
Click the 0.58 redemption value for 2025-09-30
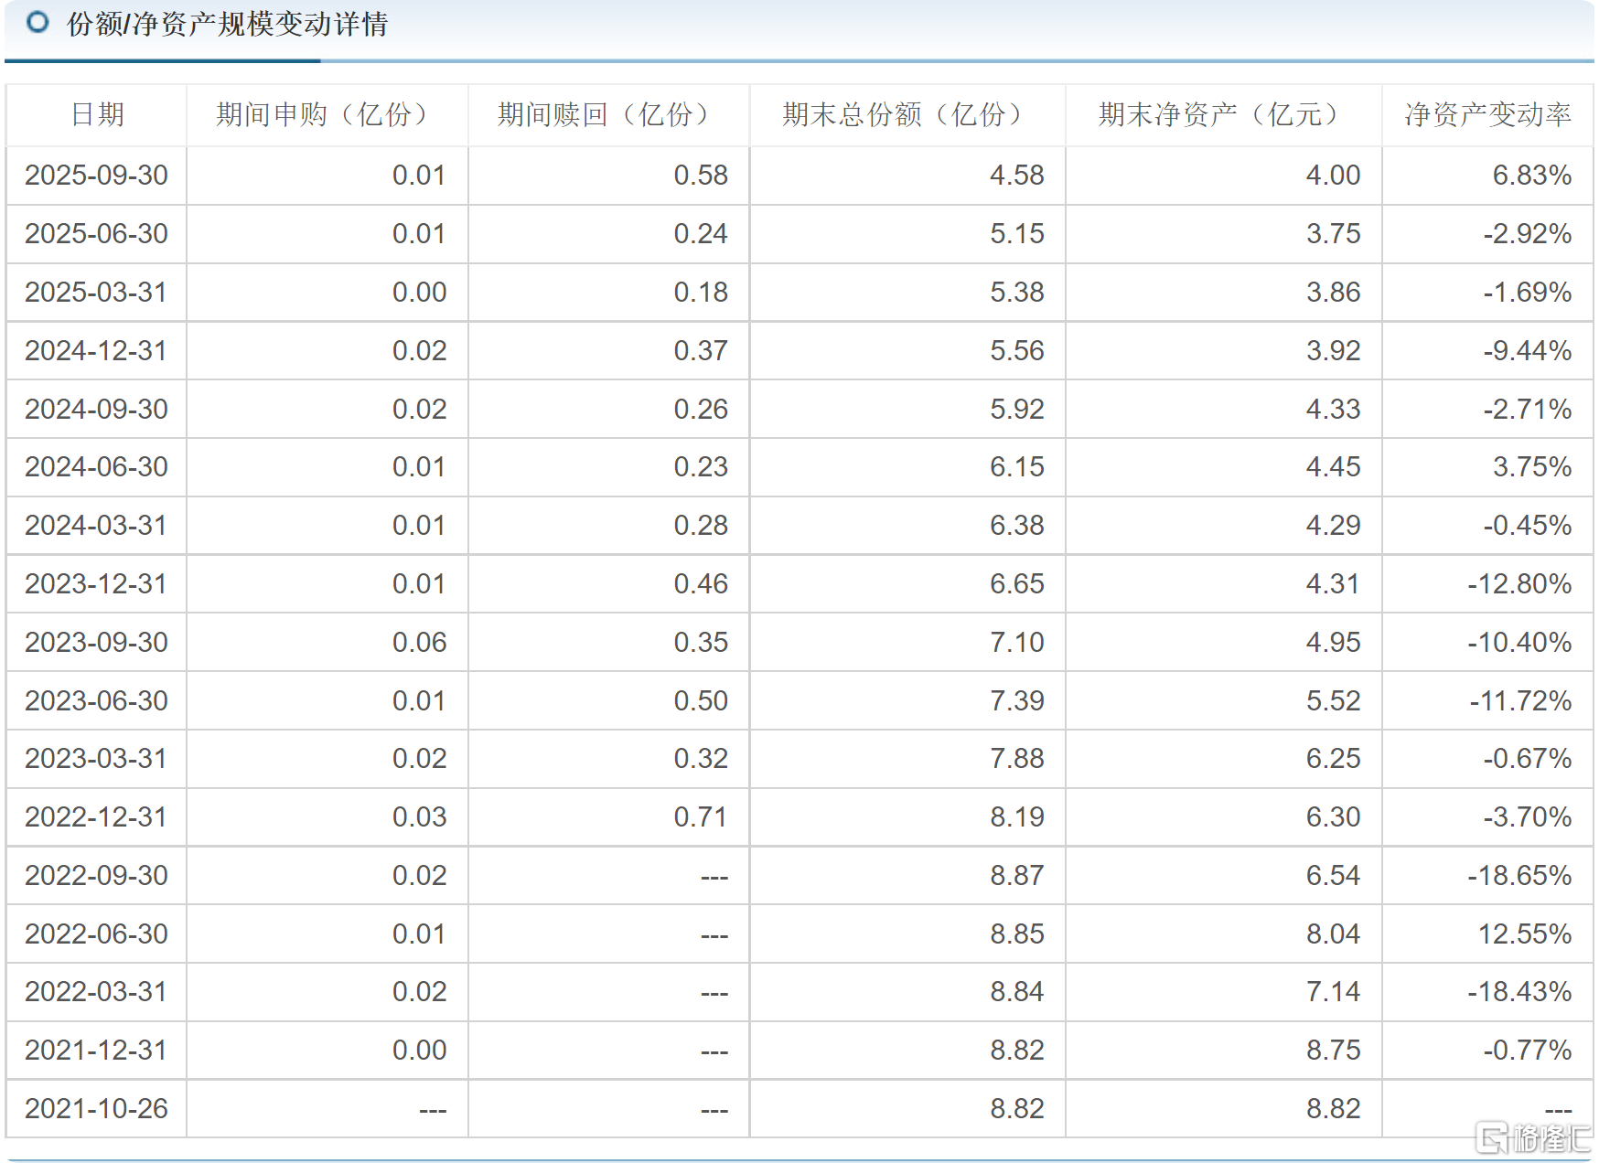click(x=701, y=175)
